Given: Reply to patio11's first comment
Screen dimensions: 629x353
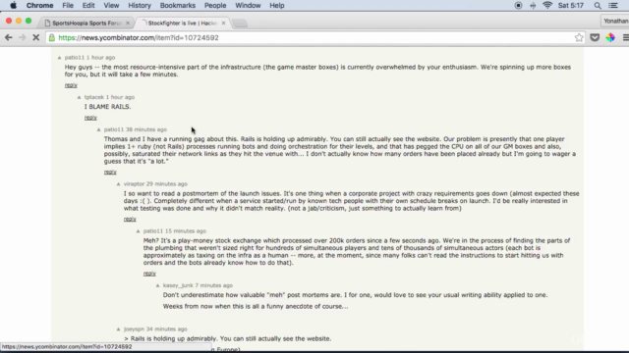Looking at the screenshot, I should point(71,85).
